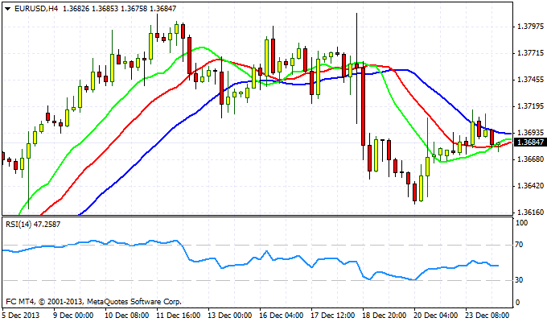Click time label 20 Dec 04:00
The height and width of the screenshot is (322, 547).
coord(437,316)
